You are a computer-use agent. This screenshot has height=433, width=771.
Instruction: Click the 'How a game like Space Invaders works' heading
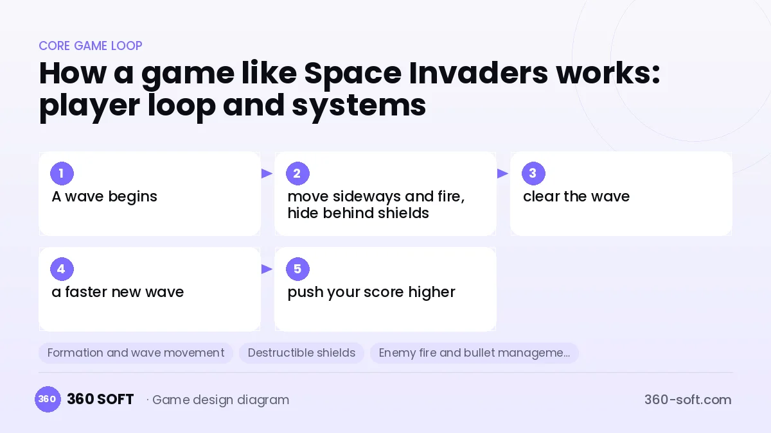click(350, 89)
